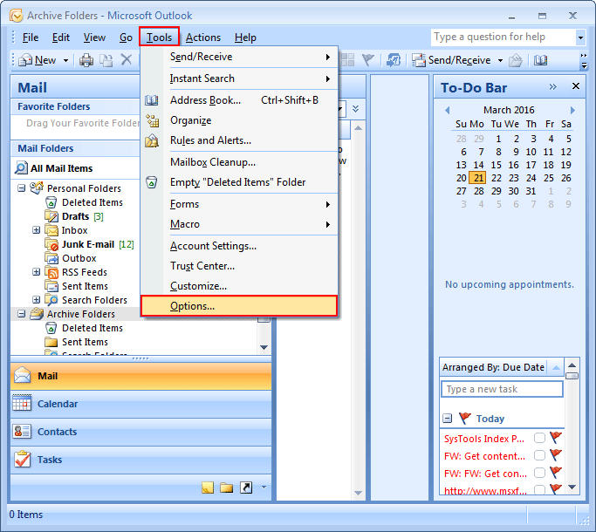Open the help question box dropdown
Image resolution: width=596 pixels, height=532 pixels.
coord(580,38)
